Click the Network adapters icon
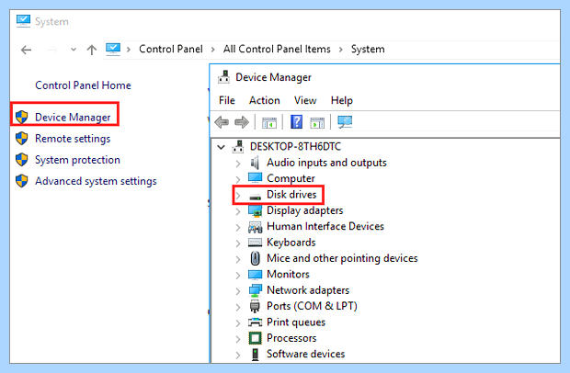Viewport: 570px width, 373px height. tap(256, 290)
